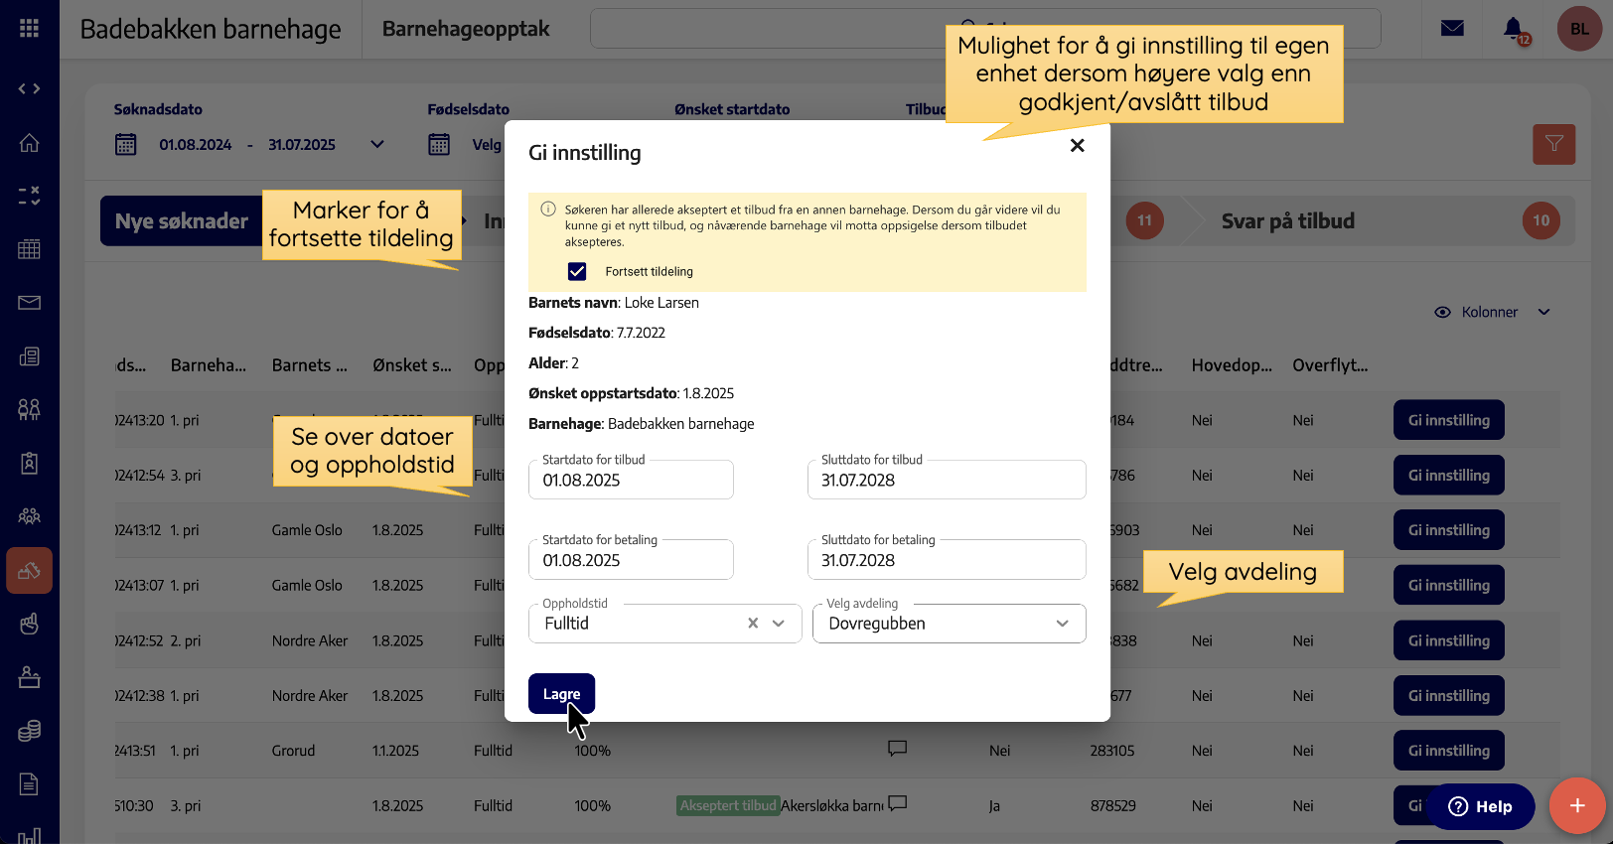Open the app grid menu icon
The width and height of the screenshot is (1613, 844).
29,29
